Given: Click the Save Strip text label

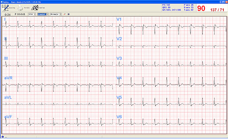Looking at the screenshot, I should (12, 8).
